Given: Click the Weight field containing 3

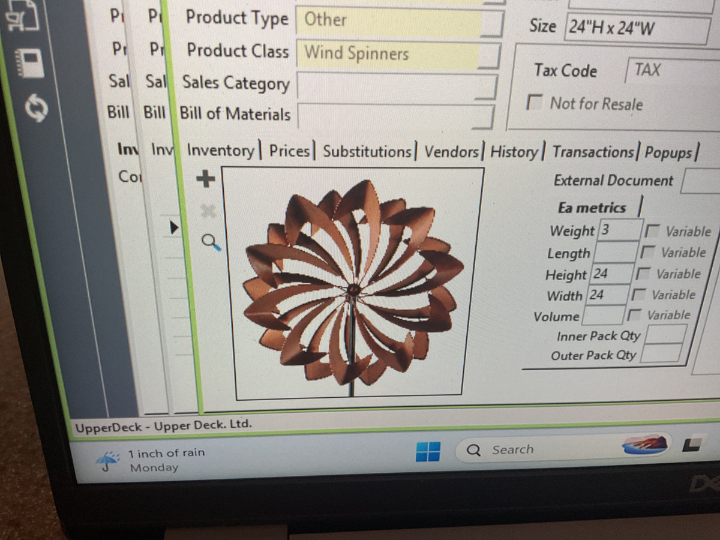Looking at the screenshot, I should (x=620, y=230).
